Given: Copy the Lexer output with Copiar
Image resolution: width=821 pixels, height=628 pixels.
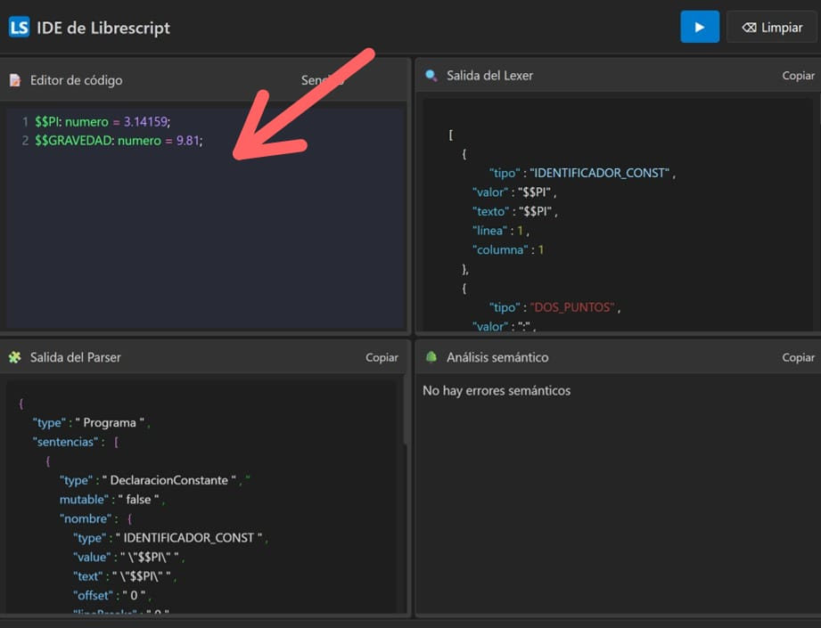Looking at the screenshot, I should (x=798, y=76).
